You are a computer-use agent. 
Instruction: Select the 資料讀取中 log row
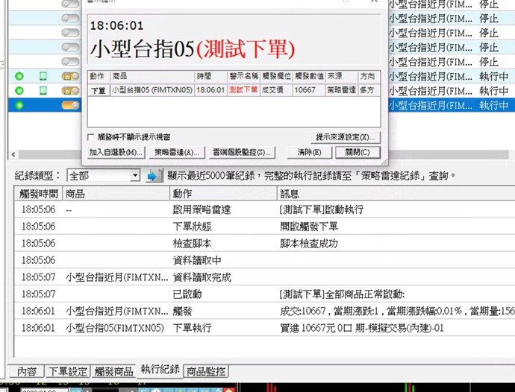[x=264, y=260]
